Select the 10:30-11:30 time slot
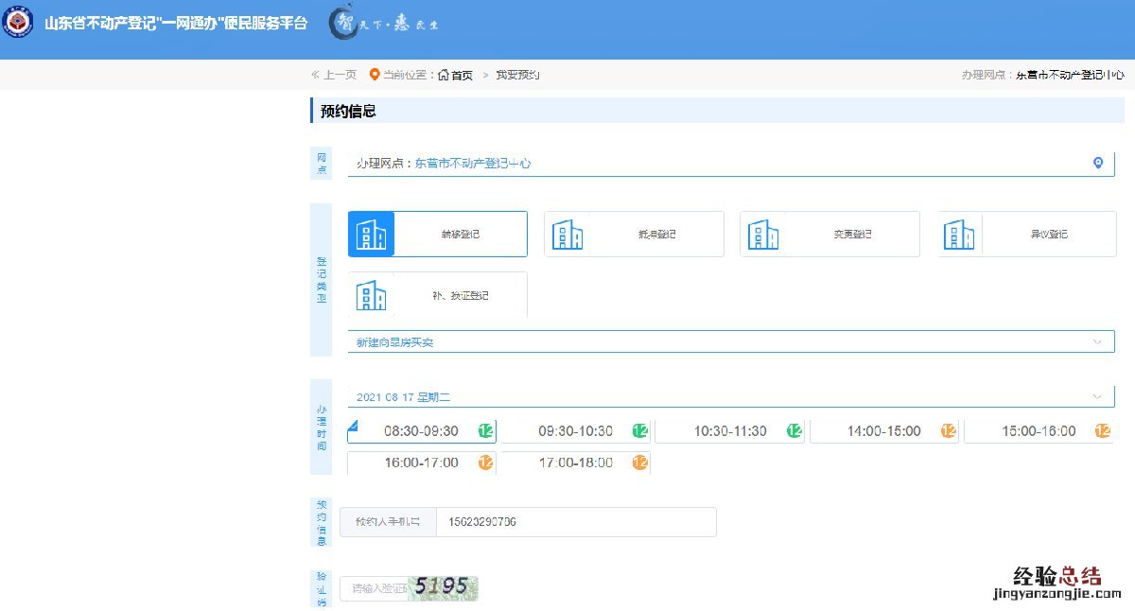Screen dimensions: 1135x611 point(729,431)
